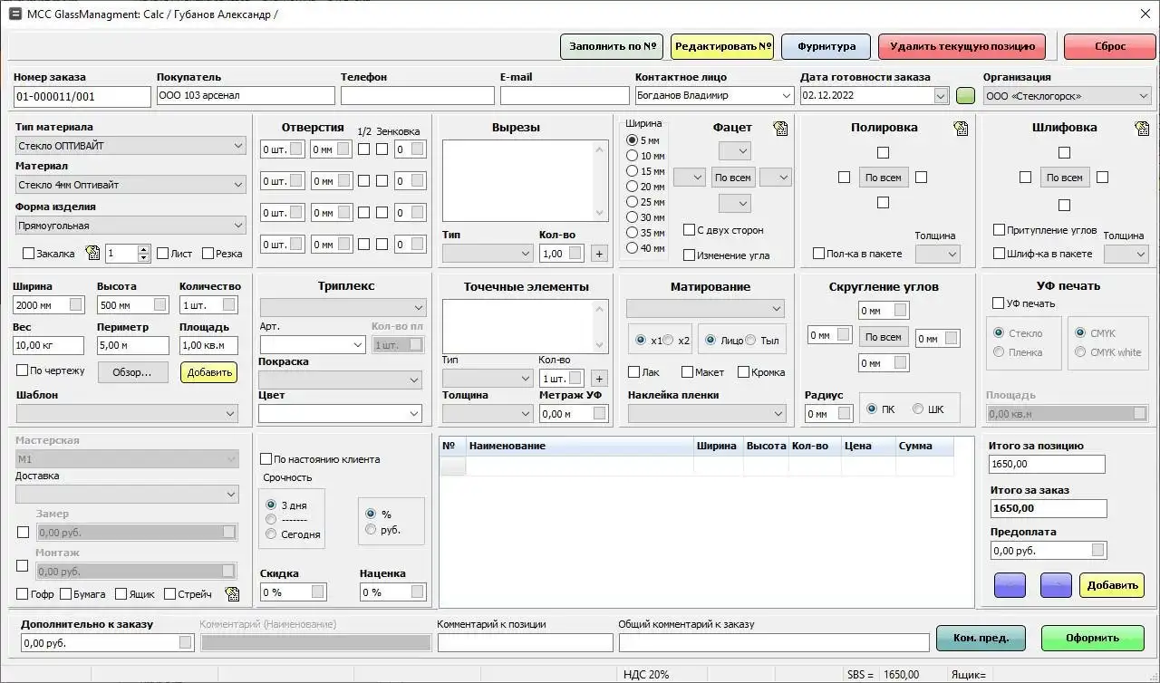Image resolution: width=1160 pixels, height=683 pixels.
Task: Click the hand-note icon next to Закалка
Action: pos(92,254)
